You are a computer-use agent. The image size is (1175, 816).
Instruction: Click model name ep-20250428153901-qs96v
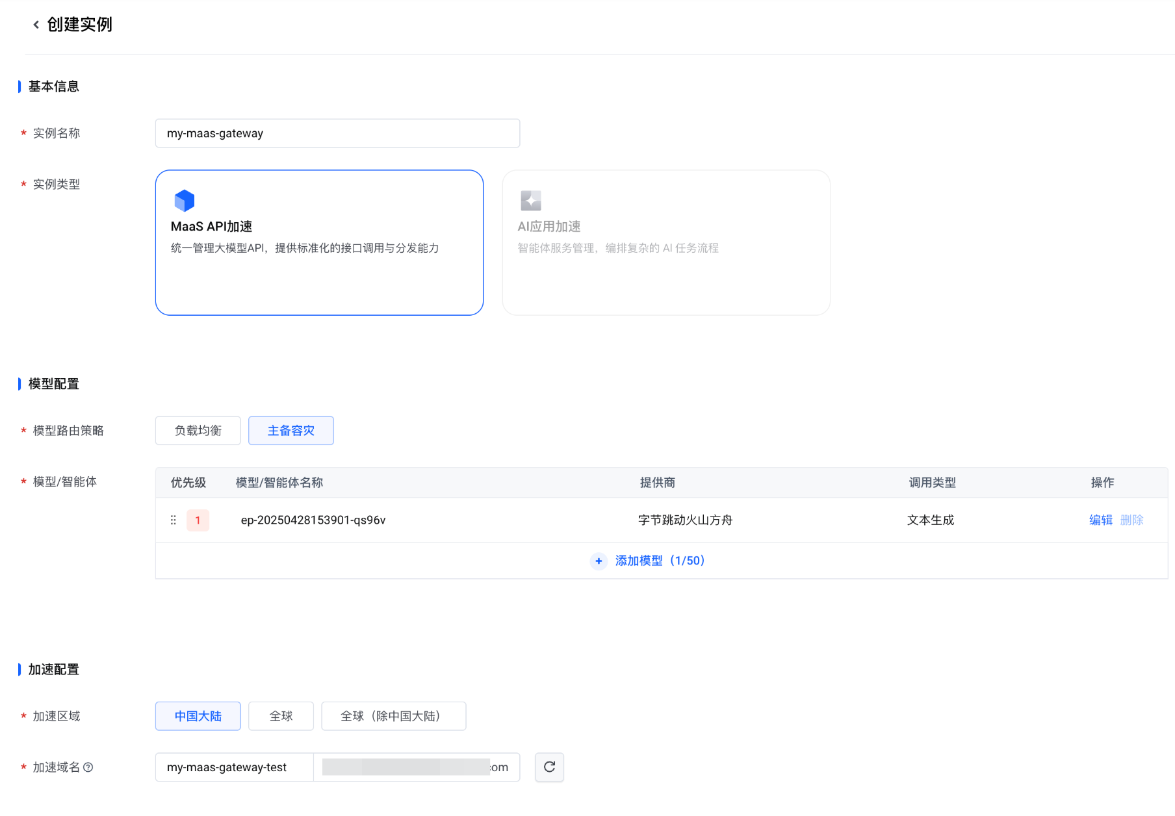(x=313, y=520)
